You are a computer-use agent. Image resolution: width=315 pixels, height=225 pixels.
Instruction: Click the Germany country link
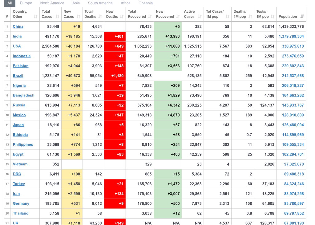(21, 203)
